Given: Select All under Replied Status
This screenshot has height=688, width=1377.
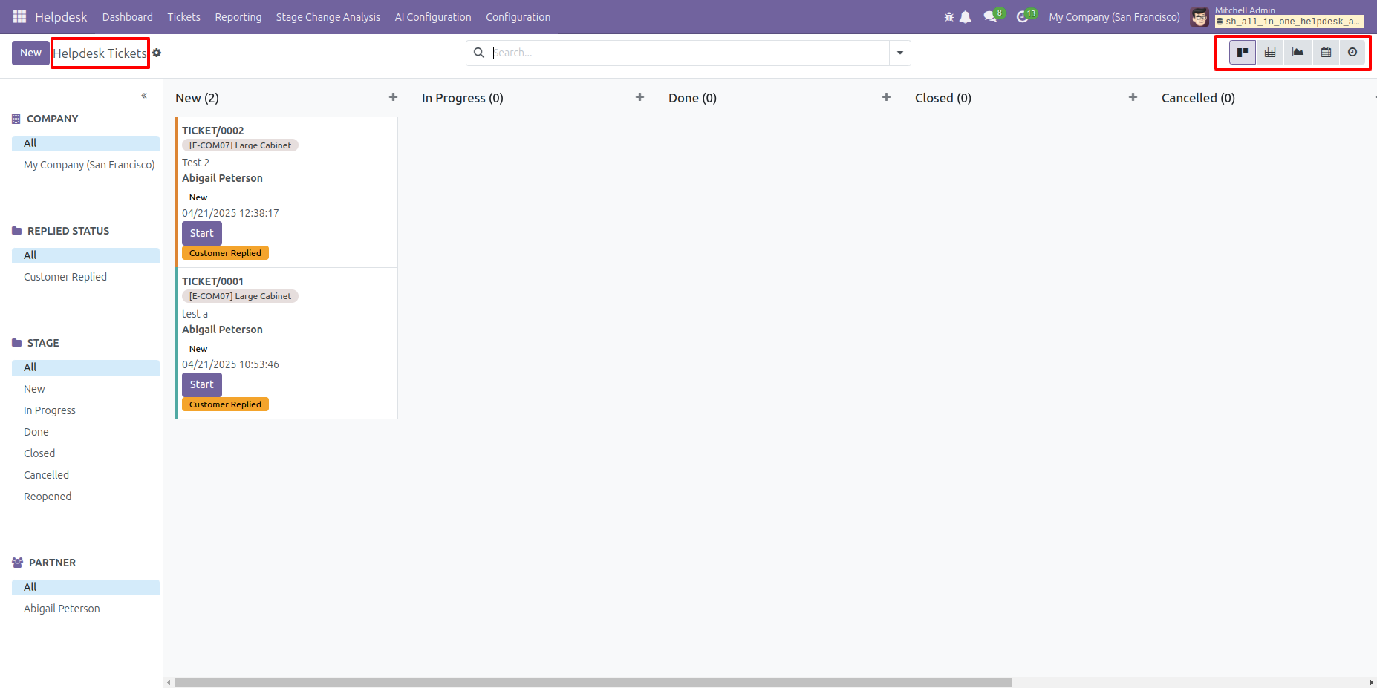Looking at the screenshot, I should point(85,255).
